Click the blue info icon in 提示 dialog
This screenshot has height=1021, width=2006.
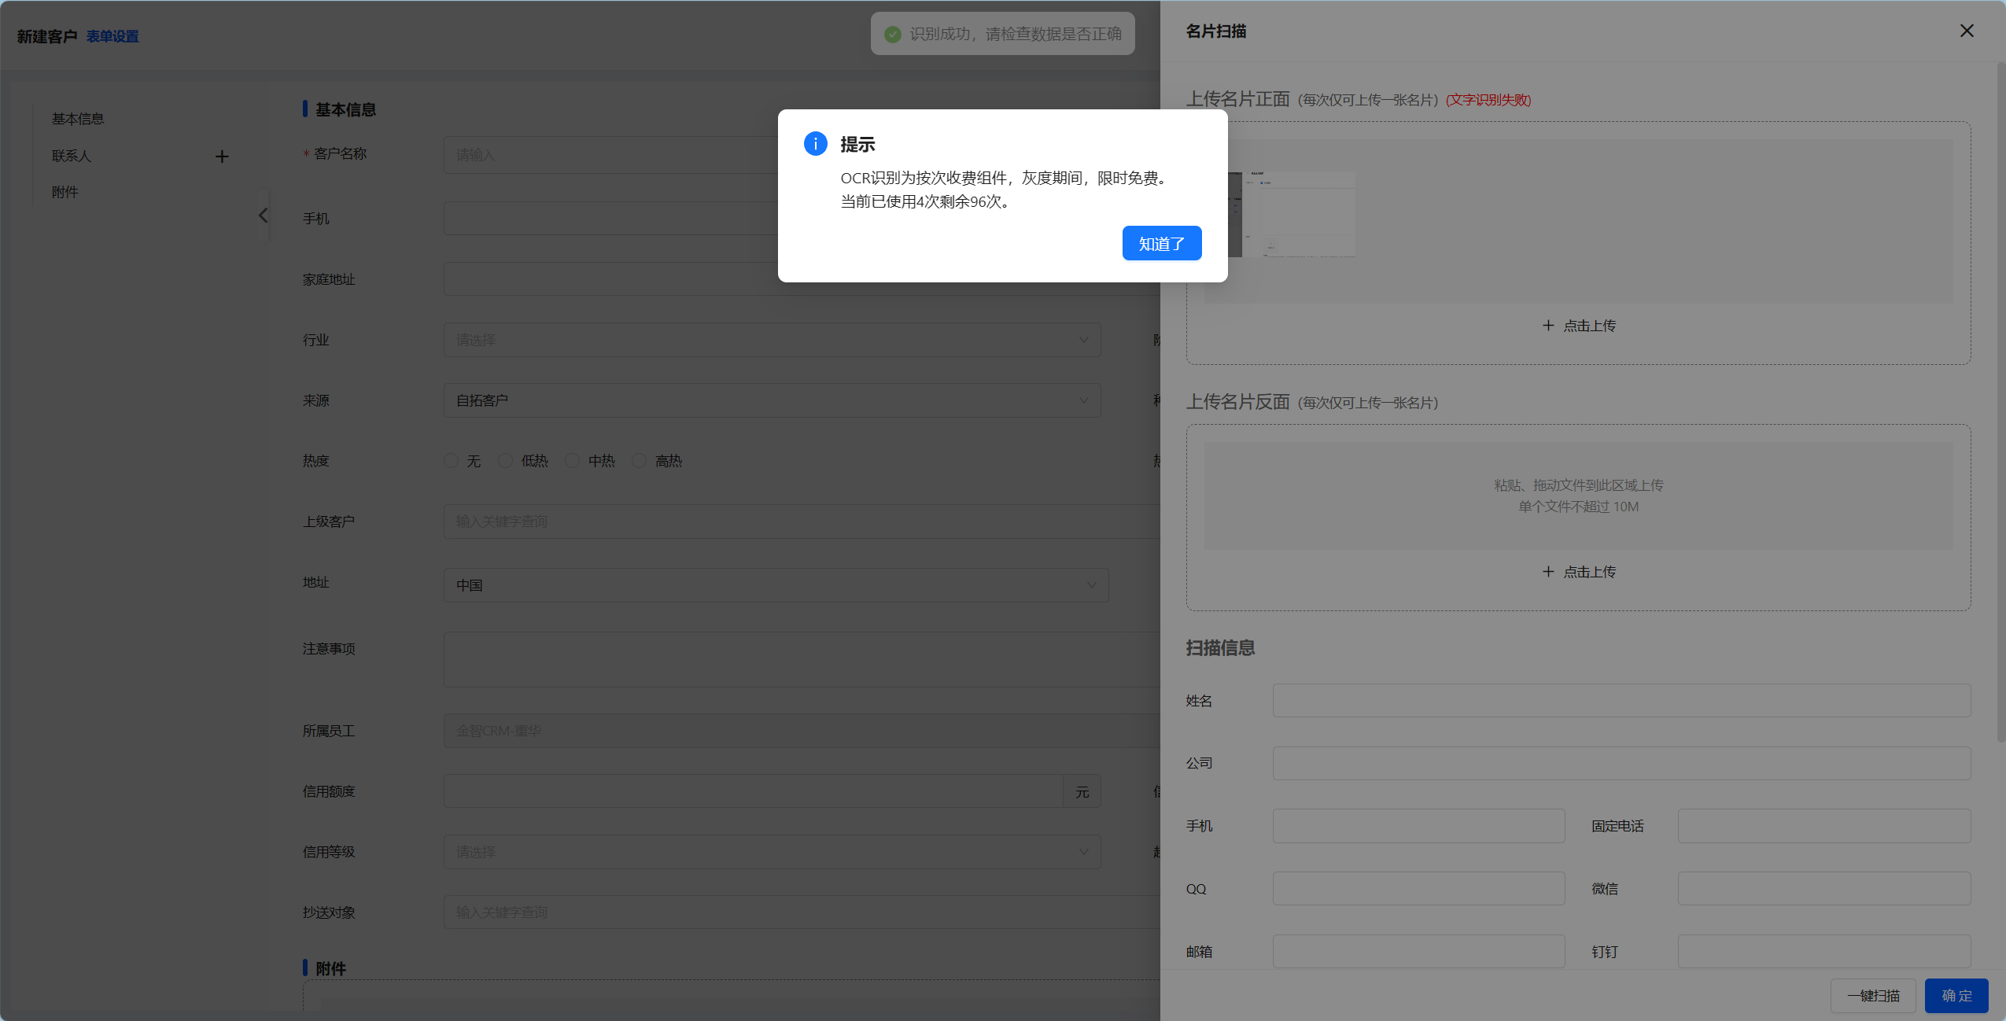click(x=815, y=144)
